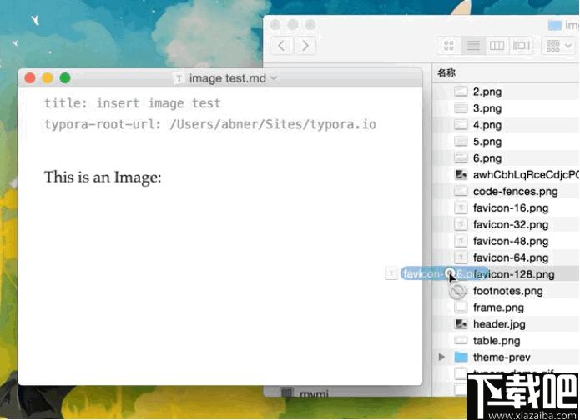
Task: Expand the theme-prev folder triangle
Action: point(441,357)
